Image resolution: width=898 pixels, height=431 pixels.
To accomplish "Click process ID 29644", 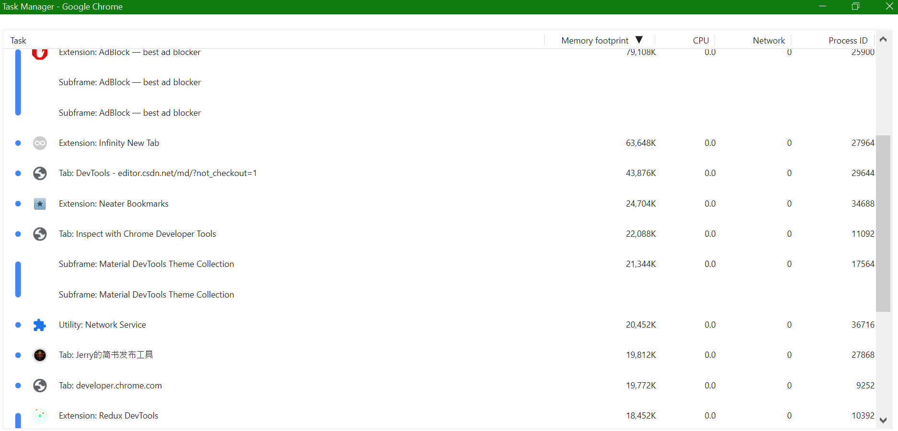I will (x=863, y=173).
